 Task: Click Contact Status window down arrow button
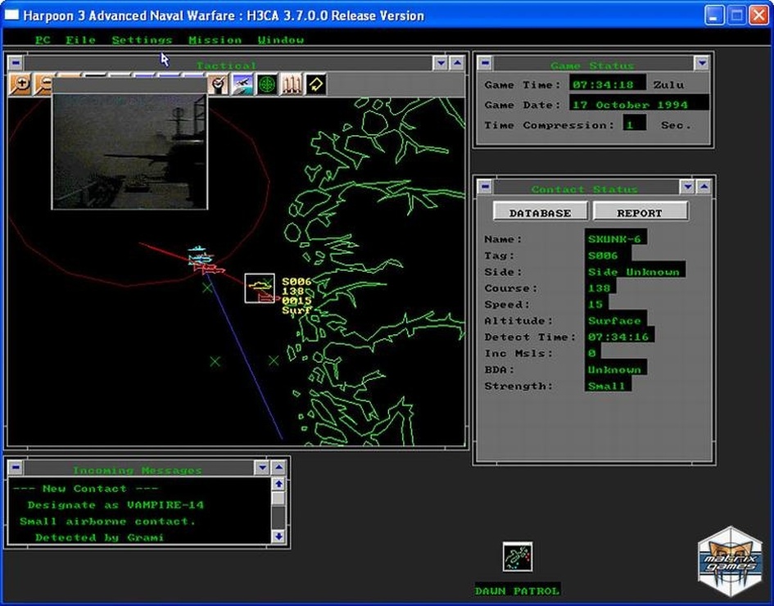pyautogui.click(x=687, y=188)
